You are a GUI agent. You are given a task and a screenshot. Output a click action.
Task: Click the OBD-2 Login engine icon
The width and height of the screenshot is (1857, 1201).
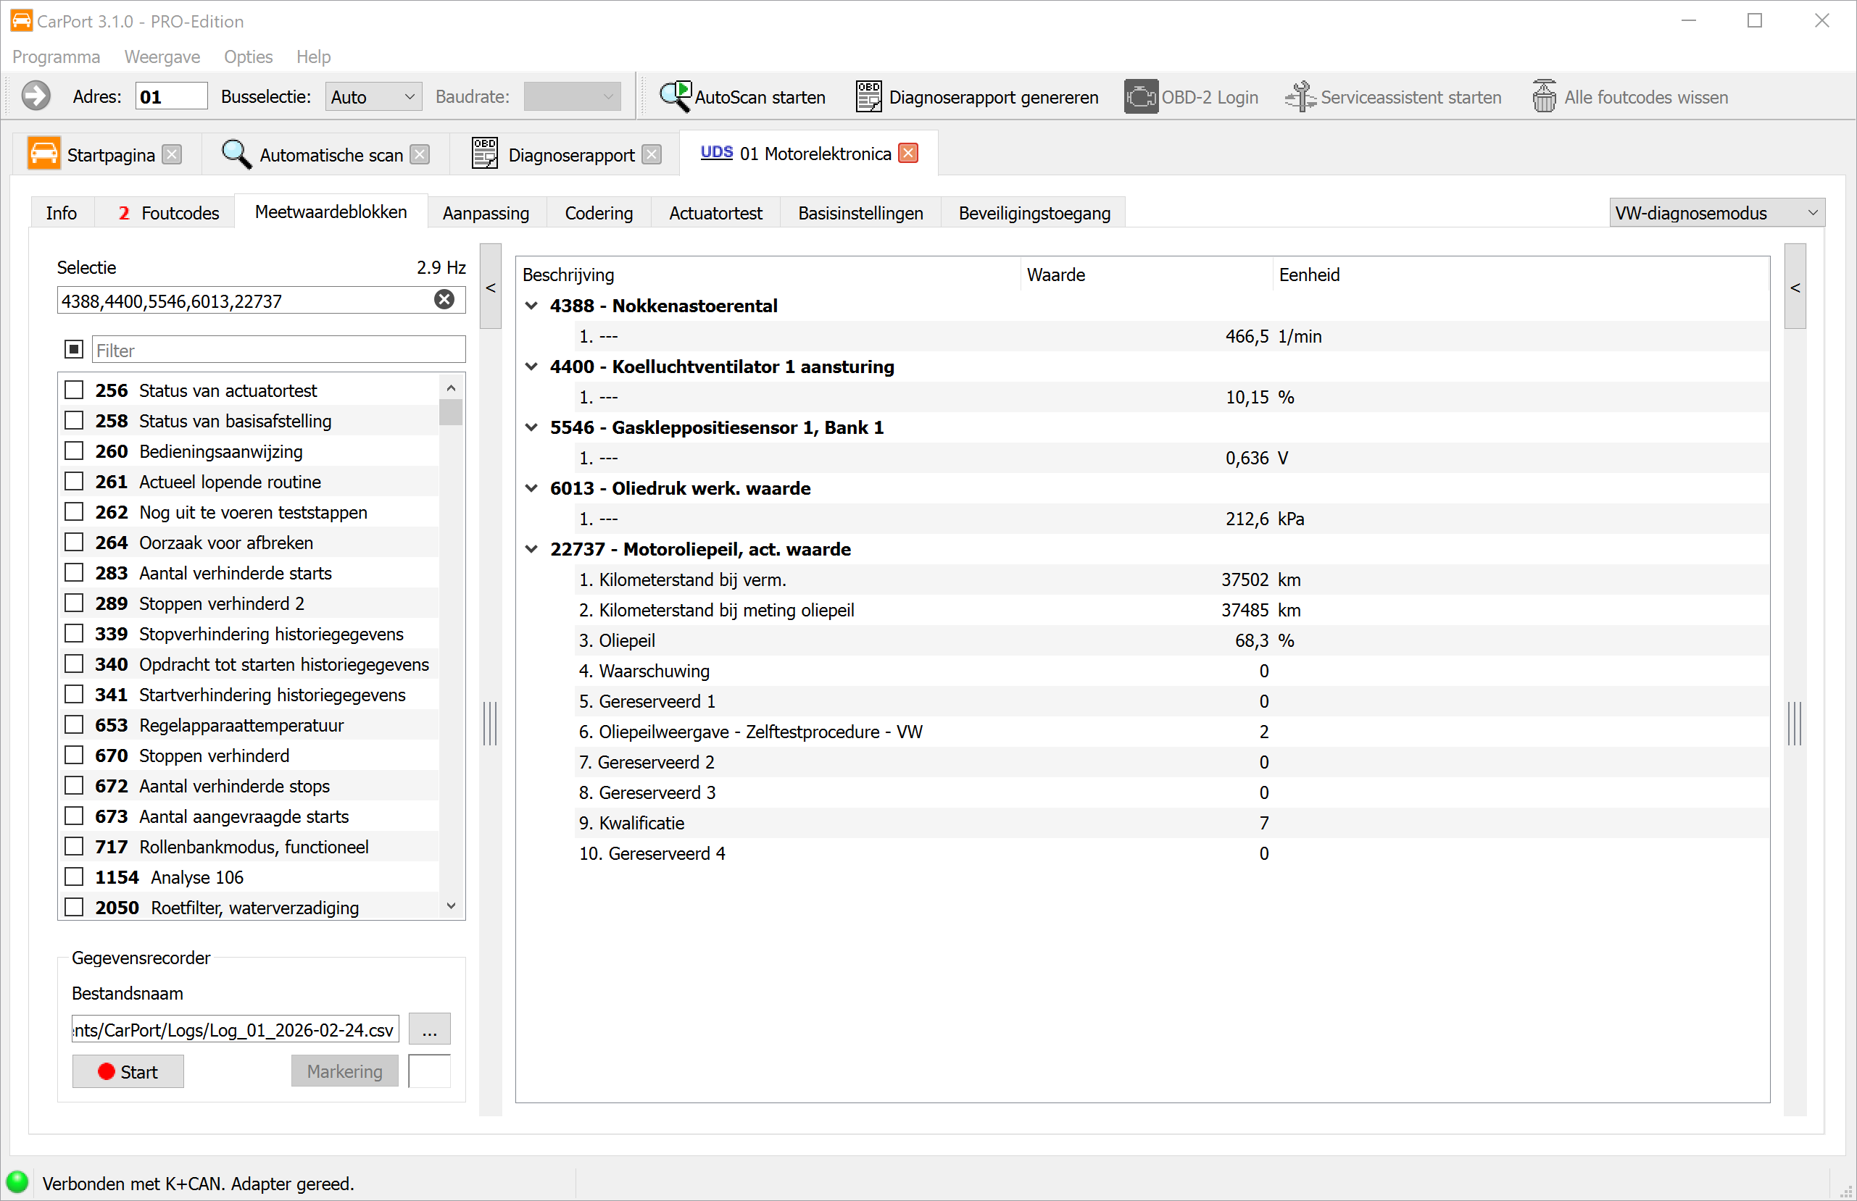pos(1140,97)
